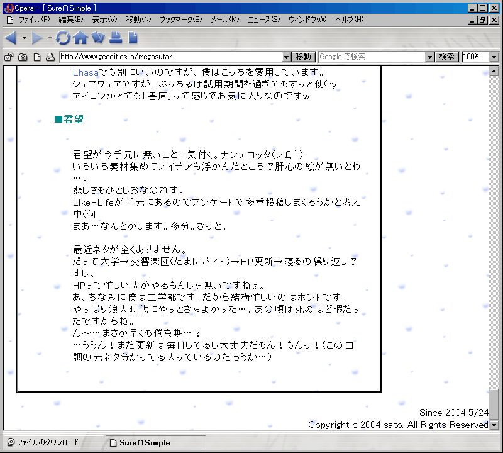Click the print icon in main toolbar

click(116, 38)
